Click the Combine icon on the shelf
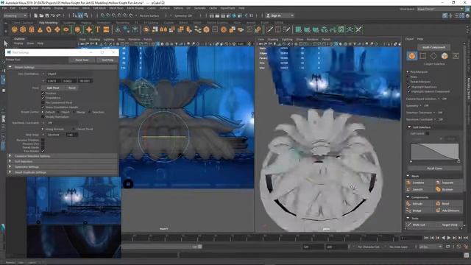Image resolution: width=471 pixels, height=265 pixels. (x=146, y=29)
